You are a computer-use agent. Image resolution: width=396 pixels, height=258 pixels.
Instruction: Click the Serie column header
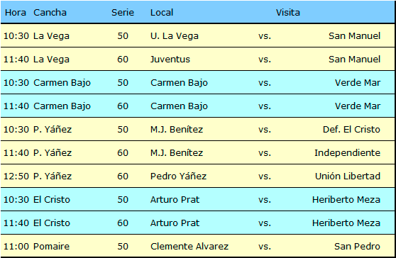coord(123,12)
